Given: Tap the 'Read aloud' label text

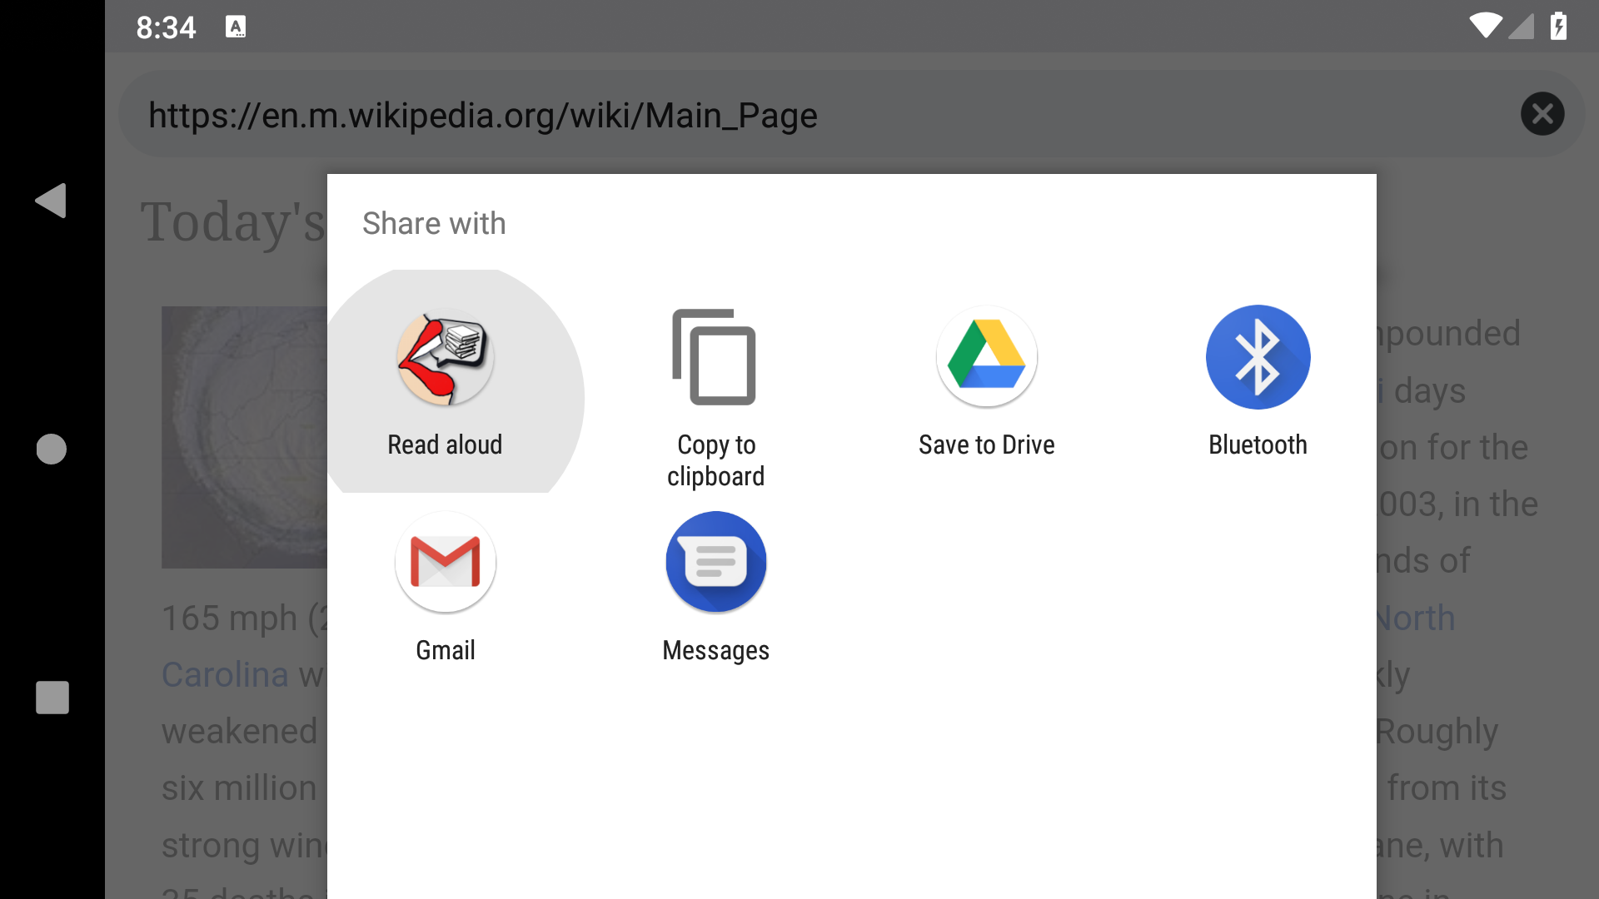Looking at the screenshot, I should point(445,445).
